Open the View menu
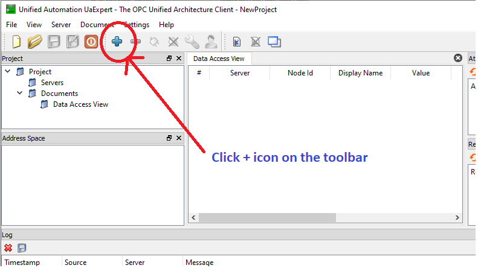 click(34, 25)
